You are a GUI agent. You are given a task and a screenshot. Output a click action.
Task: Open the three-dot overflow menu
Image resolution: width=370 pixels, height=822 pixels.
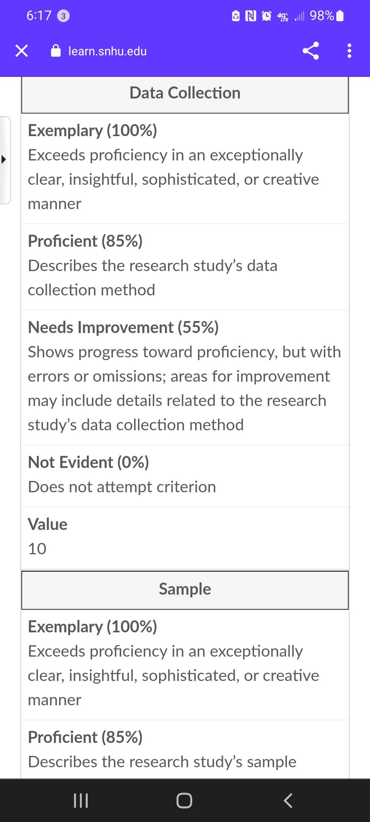(x=349, y=51)
